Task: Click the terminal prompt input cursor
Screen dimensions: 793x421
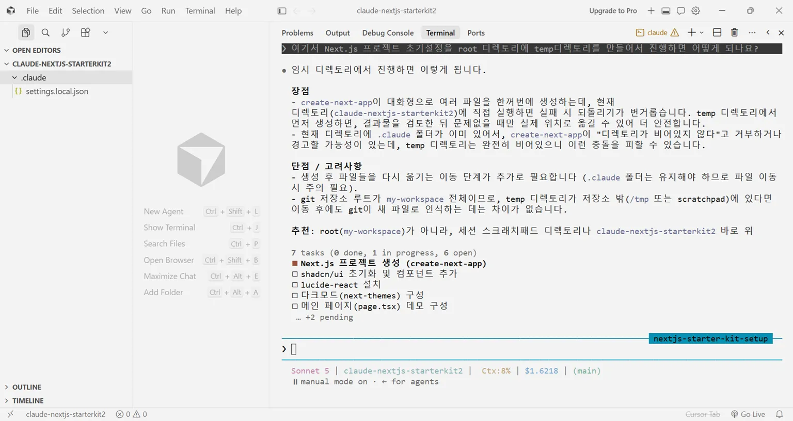Action: 294,349
